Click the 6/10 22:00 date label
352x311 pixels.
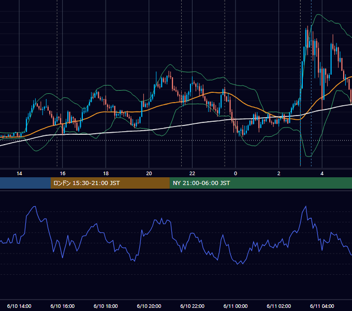click(193, 306)
